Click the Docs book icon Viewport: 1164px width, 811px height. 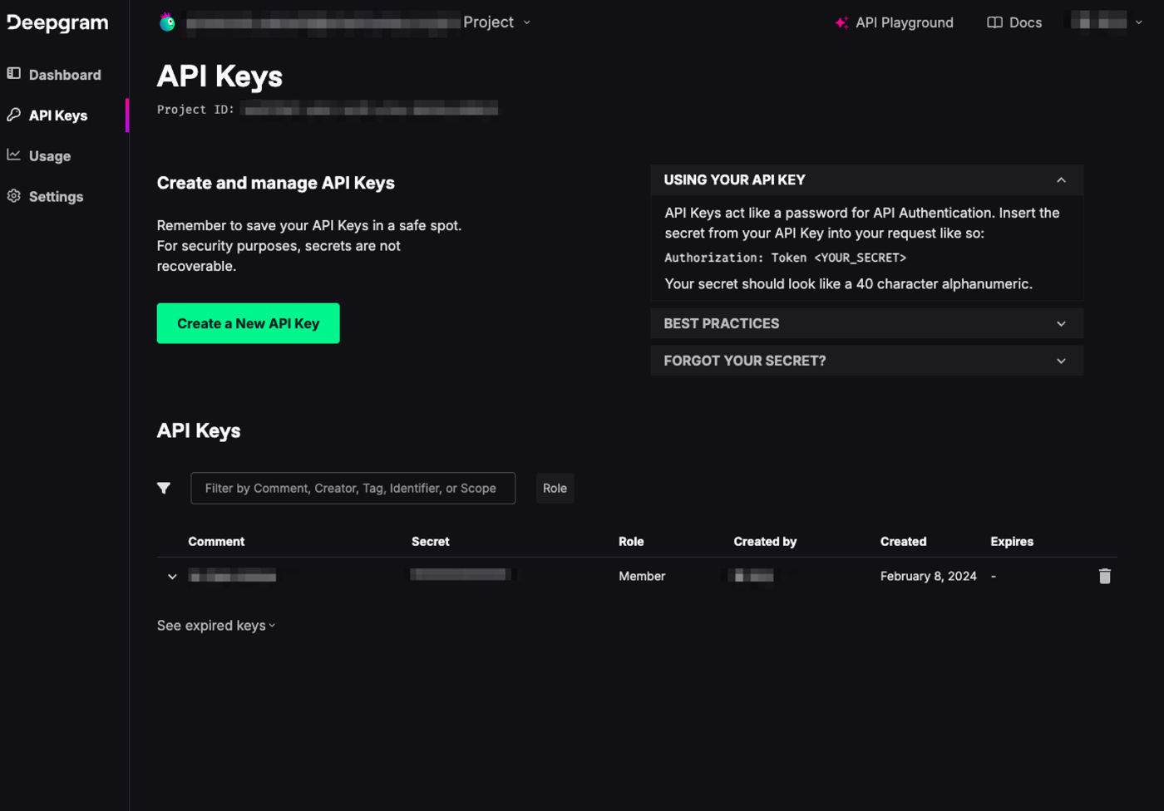pyautogui.click(x=994, y=22)
